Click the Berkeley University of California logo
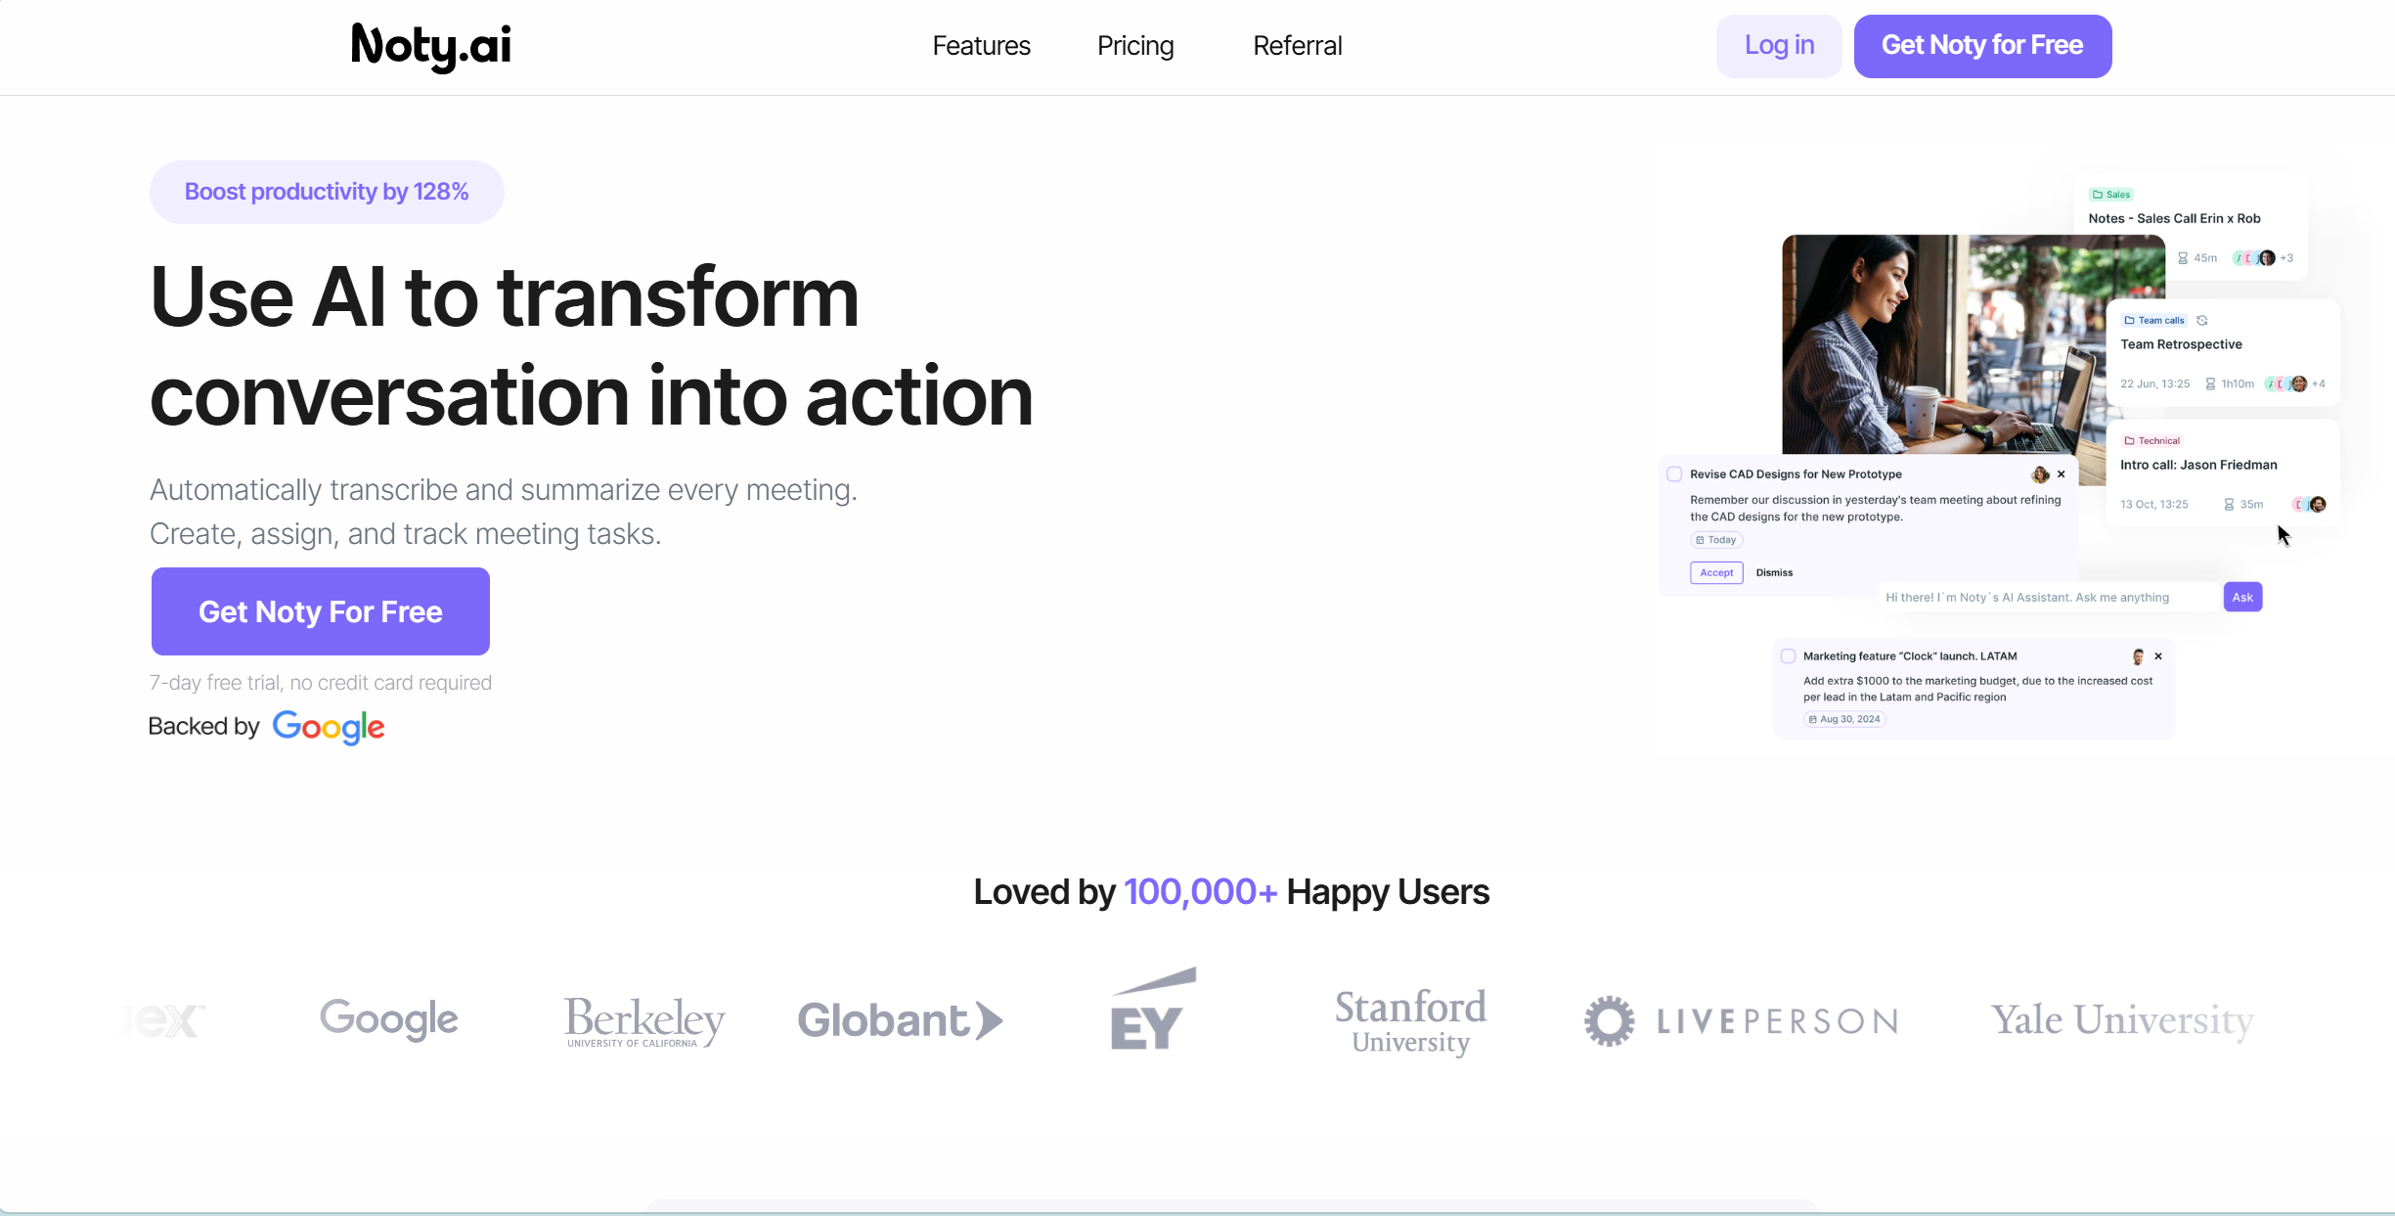Viewport: 2395px width, 1216px height. [x=644, y=1021]
